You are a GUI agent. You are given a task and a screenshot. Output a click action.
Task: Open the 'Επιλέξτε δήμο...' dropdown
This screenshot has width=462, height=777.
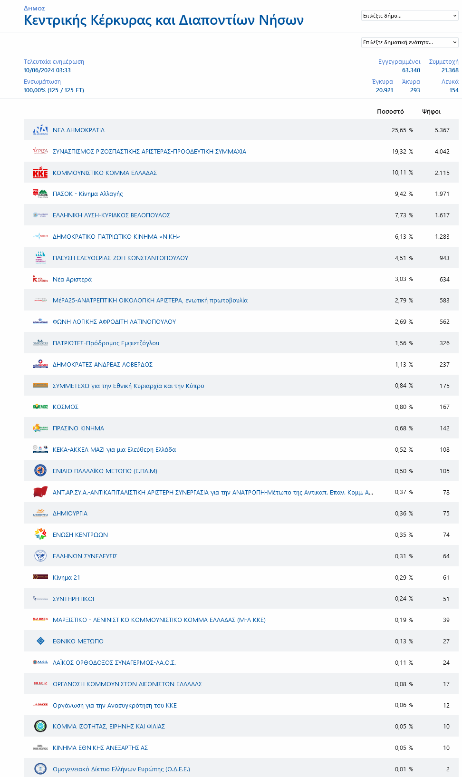pyautogui.click(x=410, y=16)
